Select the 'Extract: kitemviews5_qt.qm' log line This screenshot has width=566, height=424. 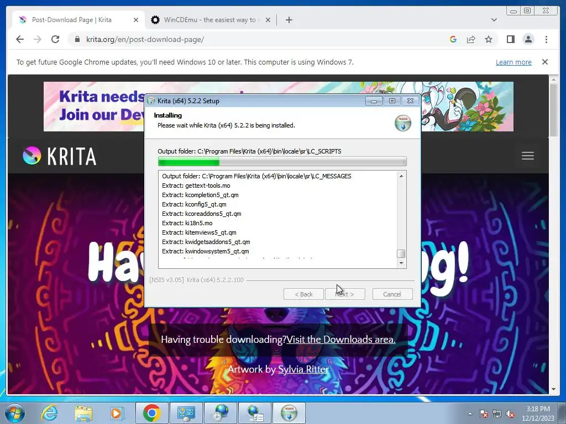click(199, 232)
